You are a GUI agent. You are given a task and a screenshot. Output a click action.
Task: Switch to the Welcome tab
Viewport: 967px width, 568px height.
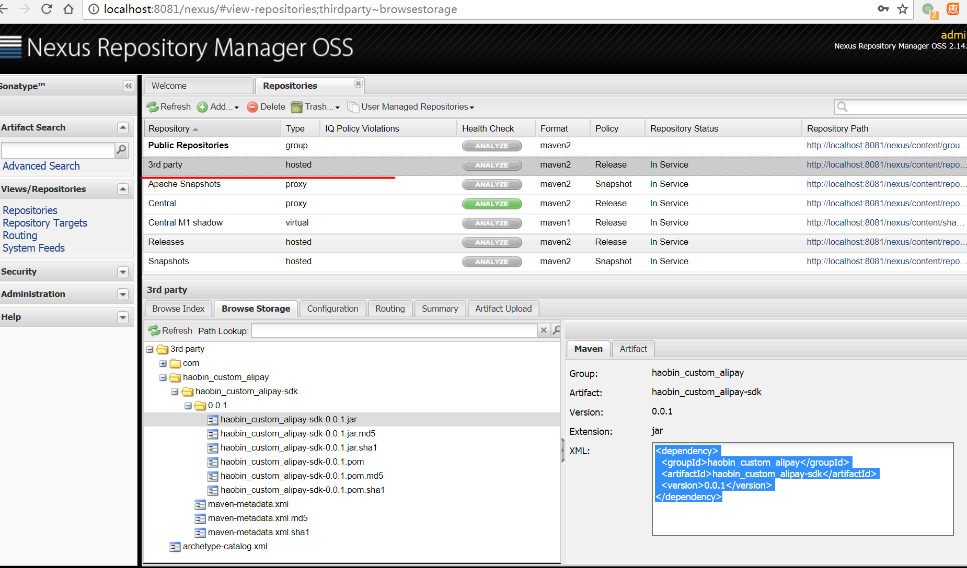pos(199,86)
